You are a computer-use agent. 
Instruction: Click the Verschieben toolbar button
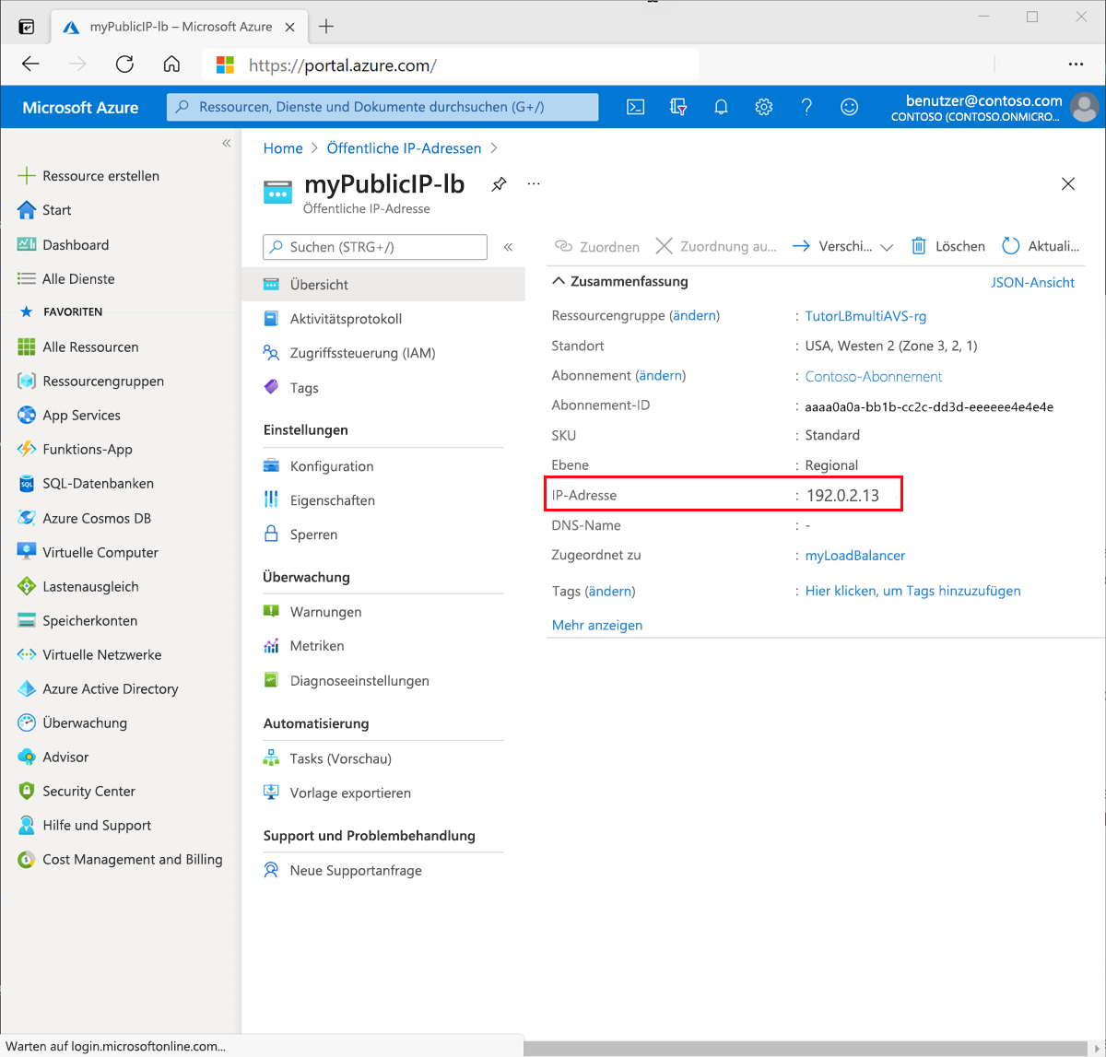pos(832,246)
